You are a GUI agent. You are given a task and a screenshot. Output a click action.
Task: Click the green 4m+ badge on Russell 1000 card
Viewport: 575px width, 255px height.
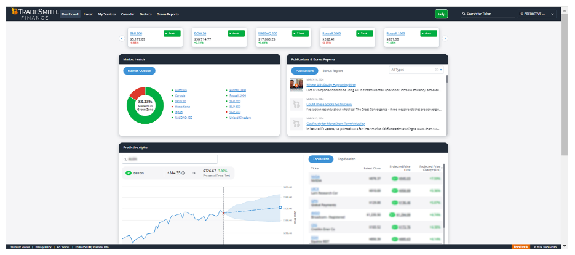point(429,33)
